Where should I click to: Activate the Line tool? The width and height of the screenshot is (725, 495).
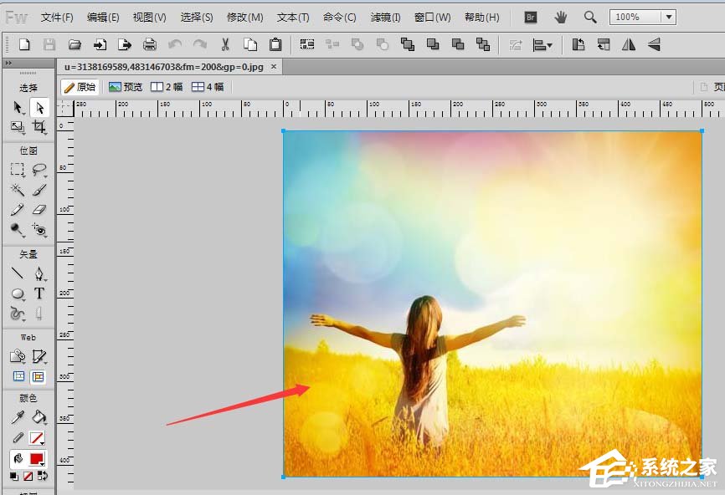[x=18, y=273]
